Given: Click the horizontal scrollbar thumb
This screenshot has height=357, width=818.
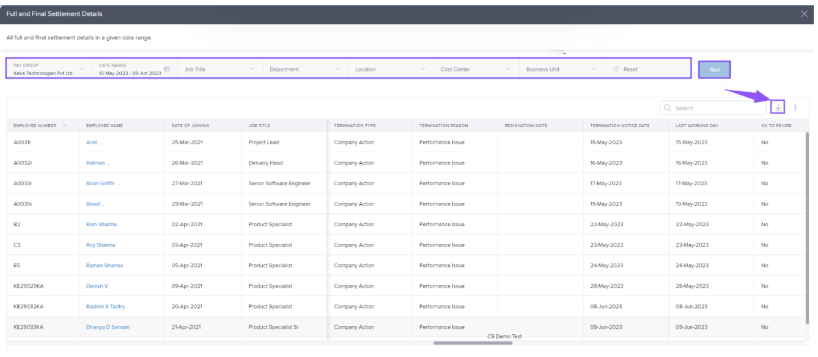Looking at the screenshot, I should (473, 343).
